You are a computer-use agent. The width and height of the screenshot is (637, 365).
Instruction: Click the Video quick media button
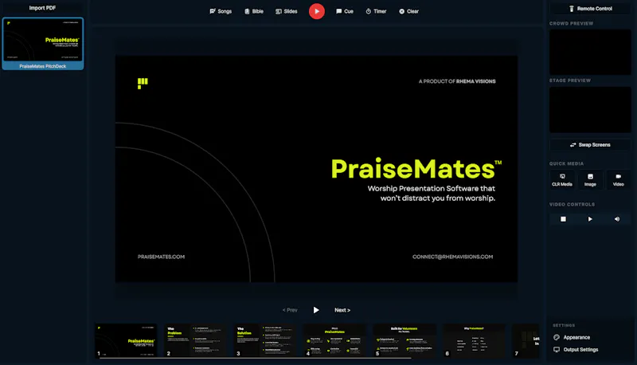click(619, 179)
